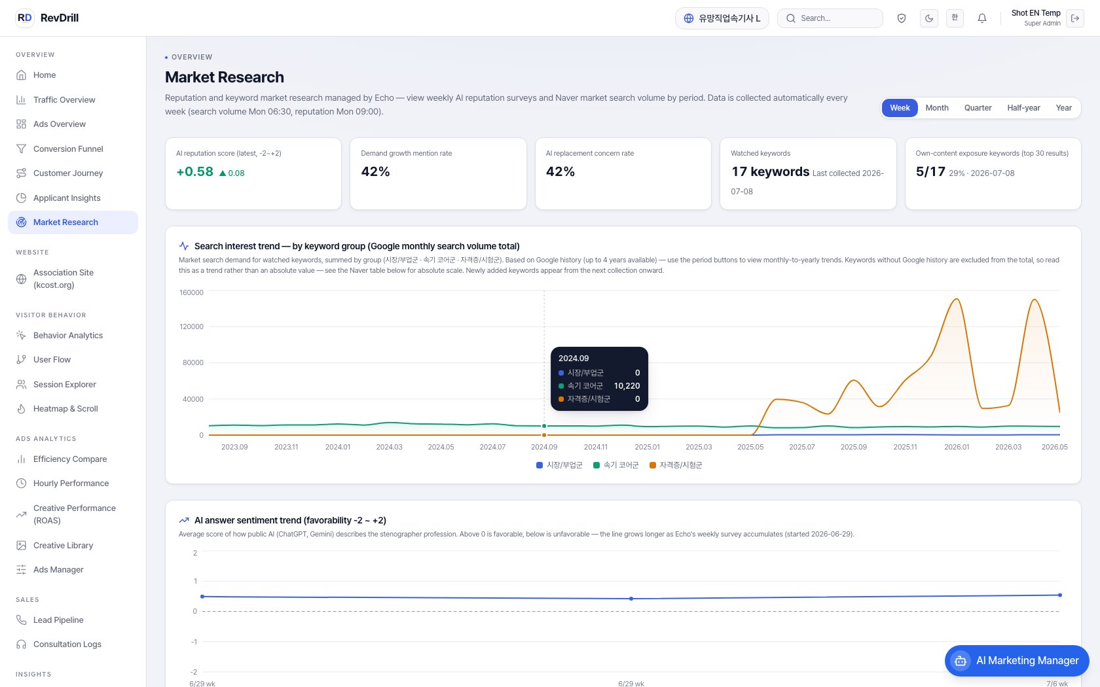Open Shot EN Temp user account menu
Image resolution: width=1100 pixels, height=687 pixels.
(x=1036, y=18)
